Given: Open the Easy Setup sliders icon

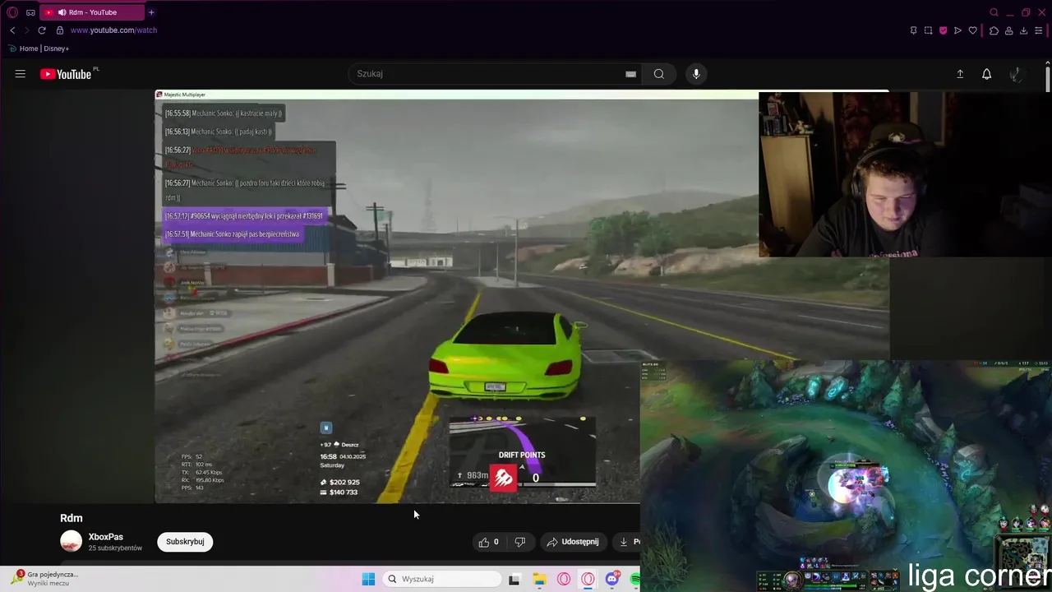Looking at the screenshot, I should 1039,30.
